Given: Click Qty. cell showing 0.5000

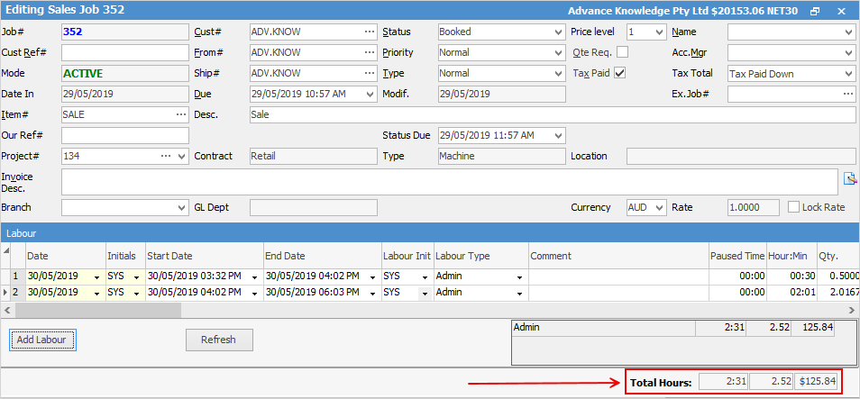Looking at the screenshot, I should point(838,277).
